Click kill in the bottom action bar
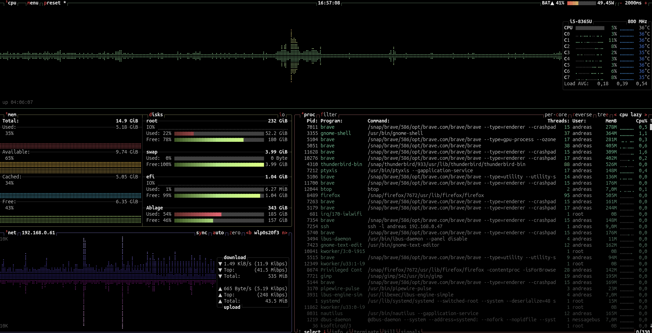Image resolution: width=652 pixels, height=333 pixels. (x=389, y=331)
